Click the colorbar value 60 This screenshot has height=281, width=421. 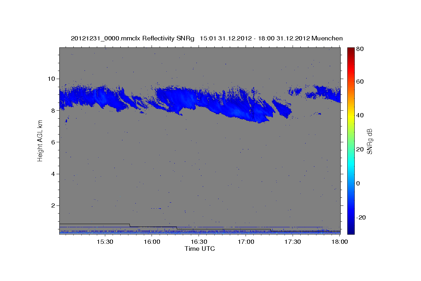coord(360,81)
